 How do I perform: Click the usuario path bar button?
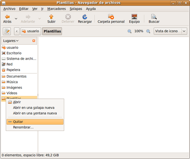tap(31, 31)
